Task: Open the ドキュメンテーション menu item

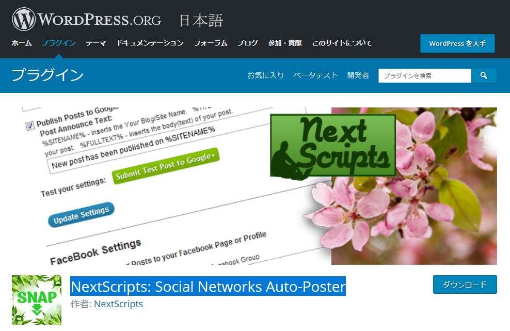Action: click(x=150, y=43)
